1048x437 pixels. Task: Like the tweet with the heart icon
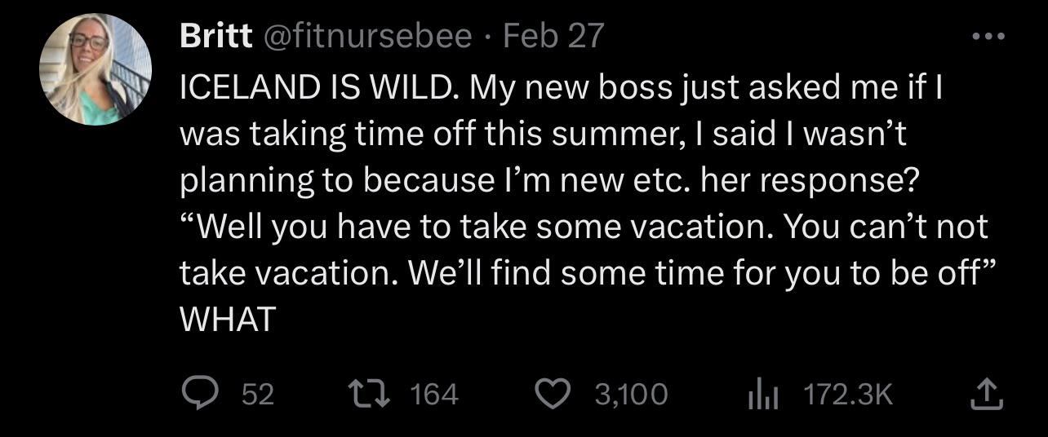point(553,395)
